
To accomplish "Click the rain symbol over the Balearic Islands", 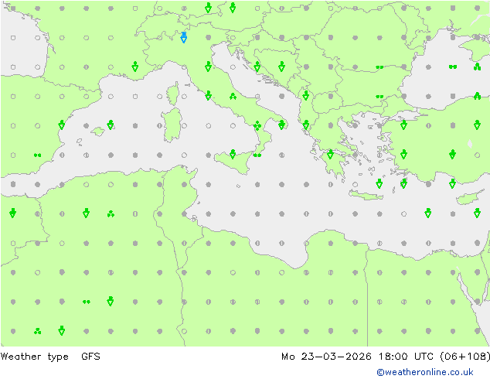I will point(111,125).
